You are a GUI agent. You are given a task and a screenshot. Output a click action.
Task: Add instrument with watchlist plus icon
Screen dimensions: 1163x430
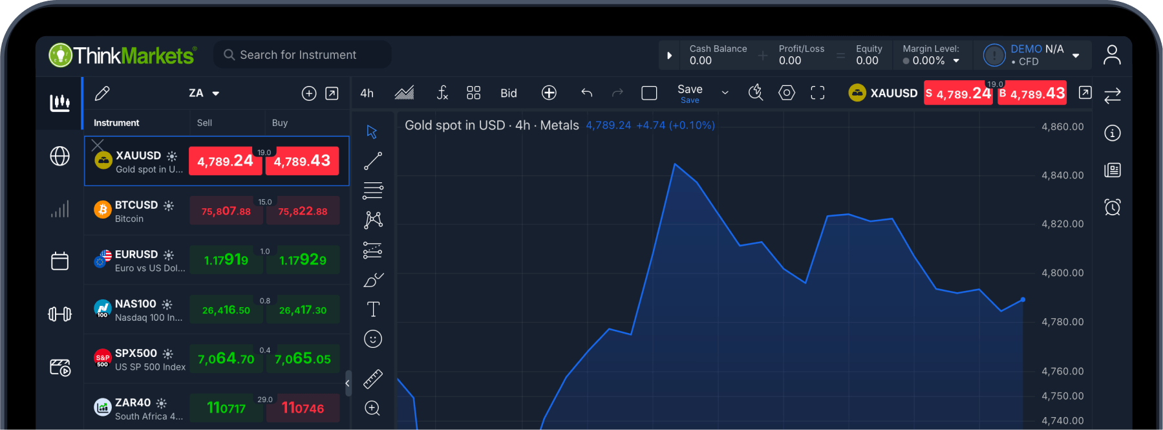[x=309, y=94]
